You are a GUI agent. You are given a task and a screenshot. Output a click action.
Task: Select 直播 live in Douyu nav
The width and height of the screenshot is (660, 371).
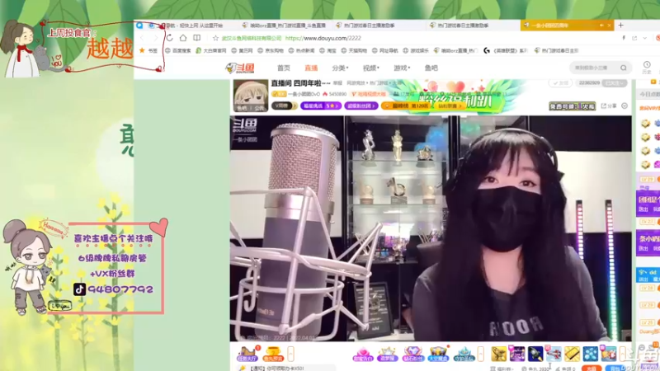tap(311, 68)
